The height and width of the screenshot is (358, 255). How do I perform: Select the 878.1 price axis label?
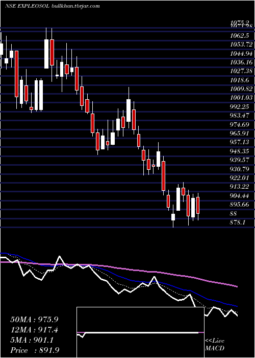coord(238,222)
